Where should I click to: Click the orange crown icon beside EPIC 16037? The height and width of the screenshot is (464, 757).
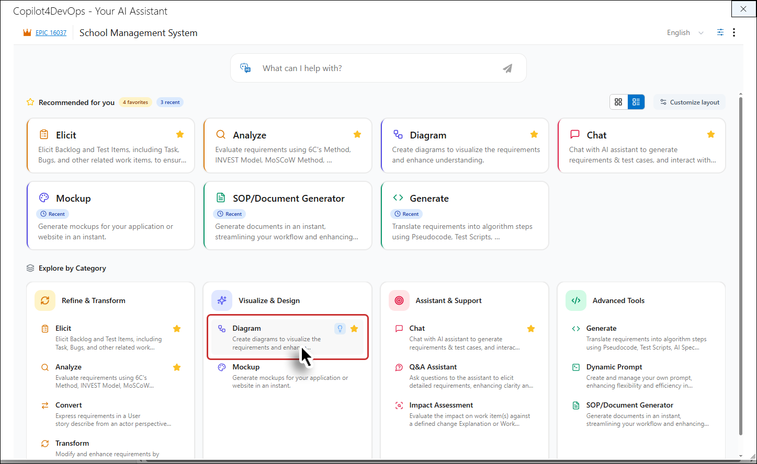(x=27, y=33)
